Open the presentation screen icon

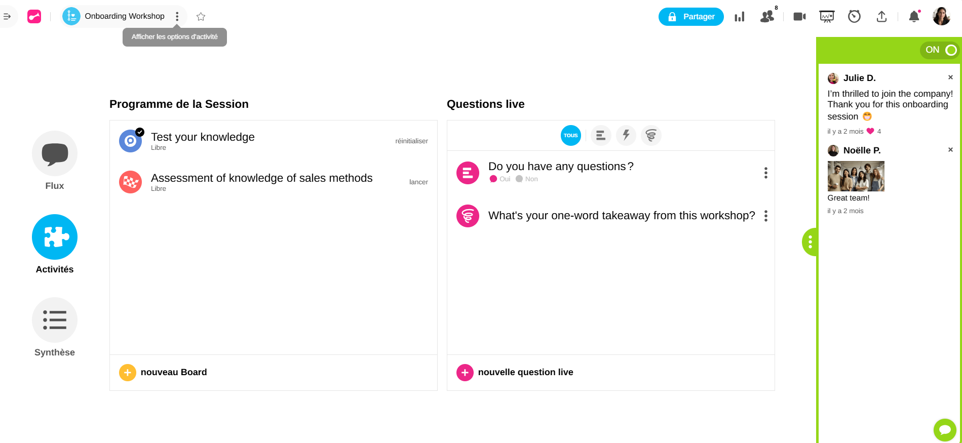point(827,17)
